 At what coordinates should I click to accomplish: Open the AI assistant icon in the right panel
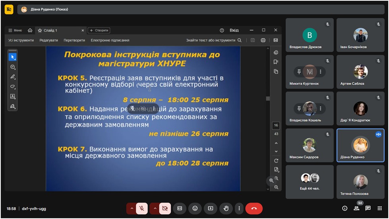(x=276, y=52)
